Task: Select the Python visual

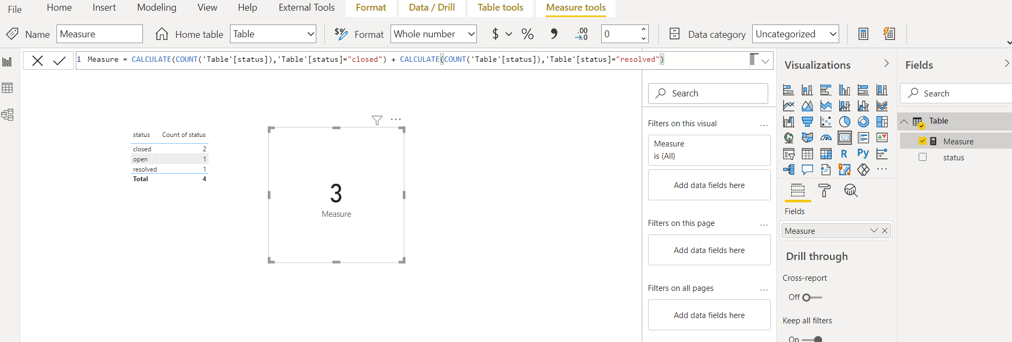Action: (863, 153)
